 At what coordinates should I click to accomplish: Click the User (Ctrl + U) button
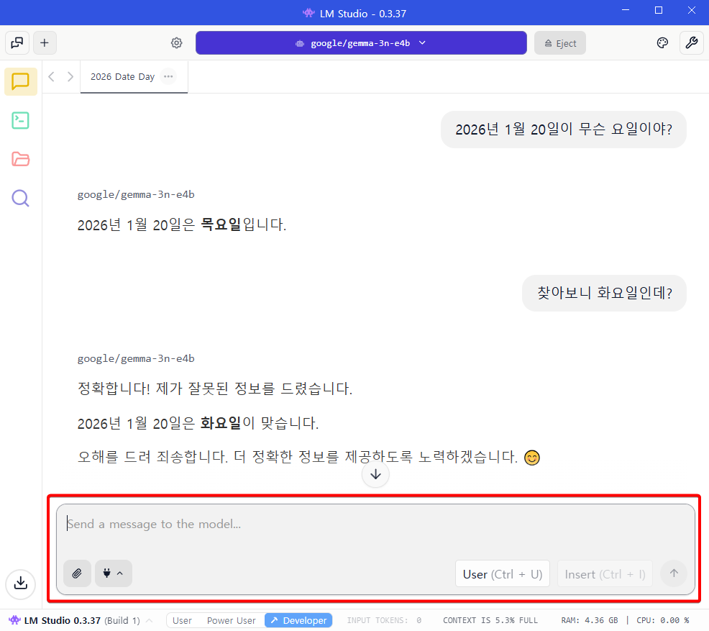coord(502,573)
